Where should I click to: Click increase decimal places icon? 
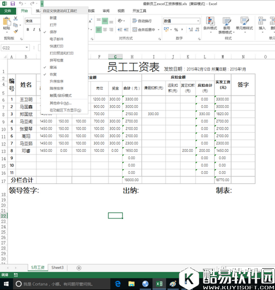[191, 30]
